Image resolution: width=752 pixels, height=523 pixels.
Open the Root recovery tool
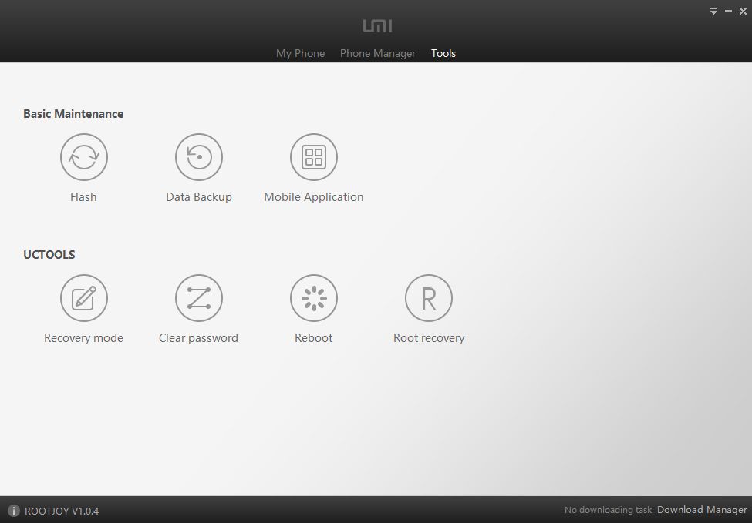(x=429, y=298)
